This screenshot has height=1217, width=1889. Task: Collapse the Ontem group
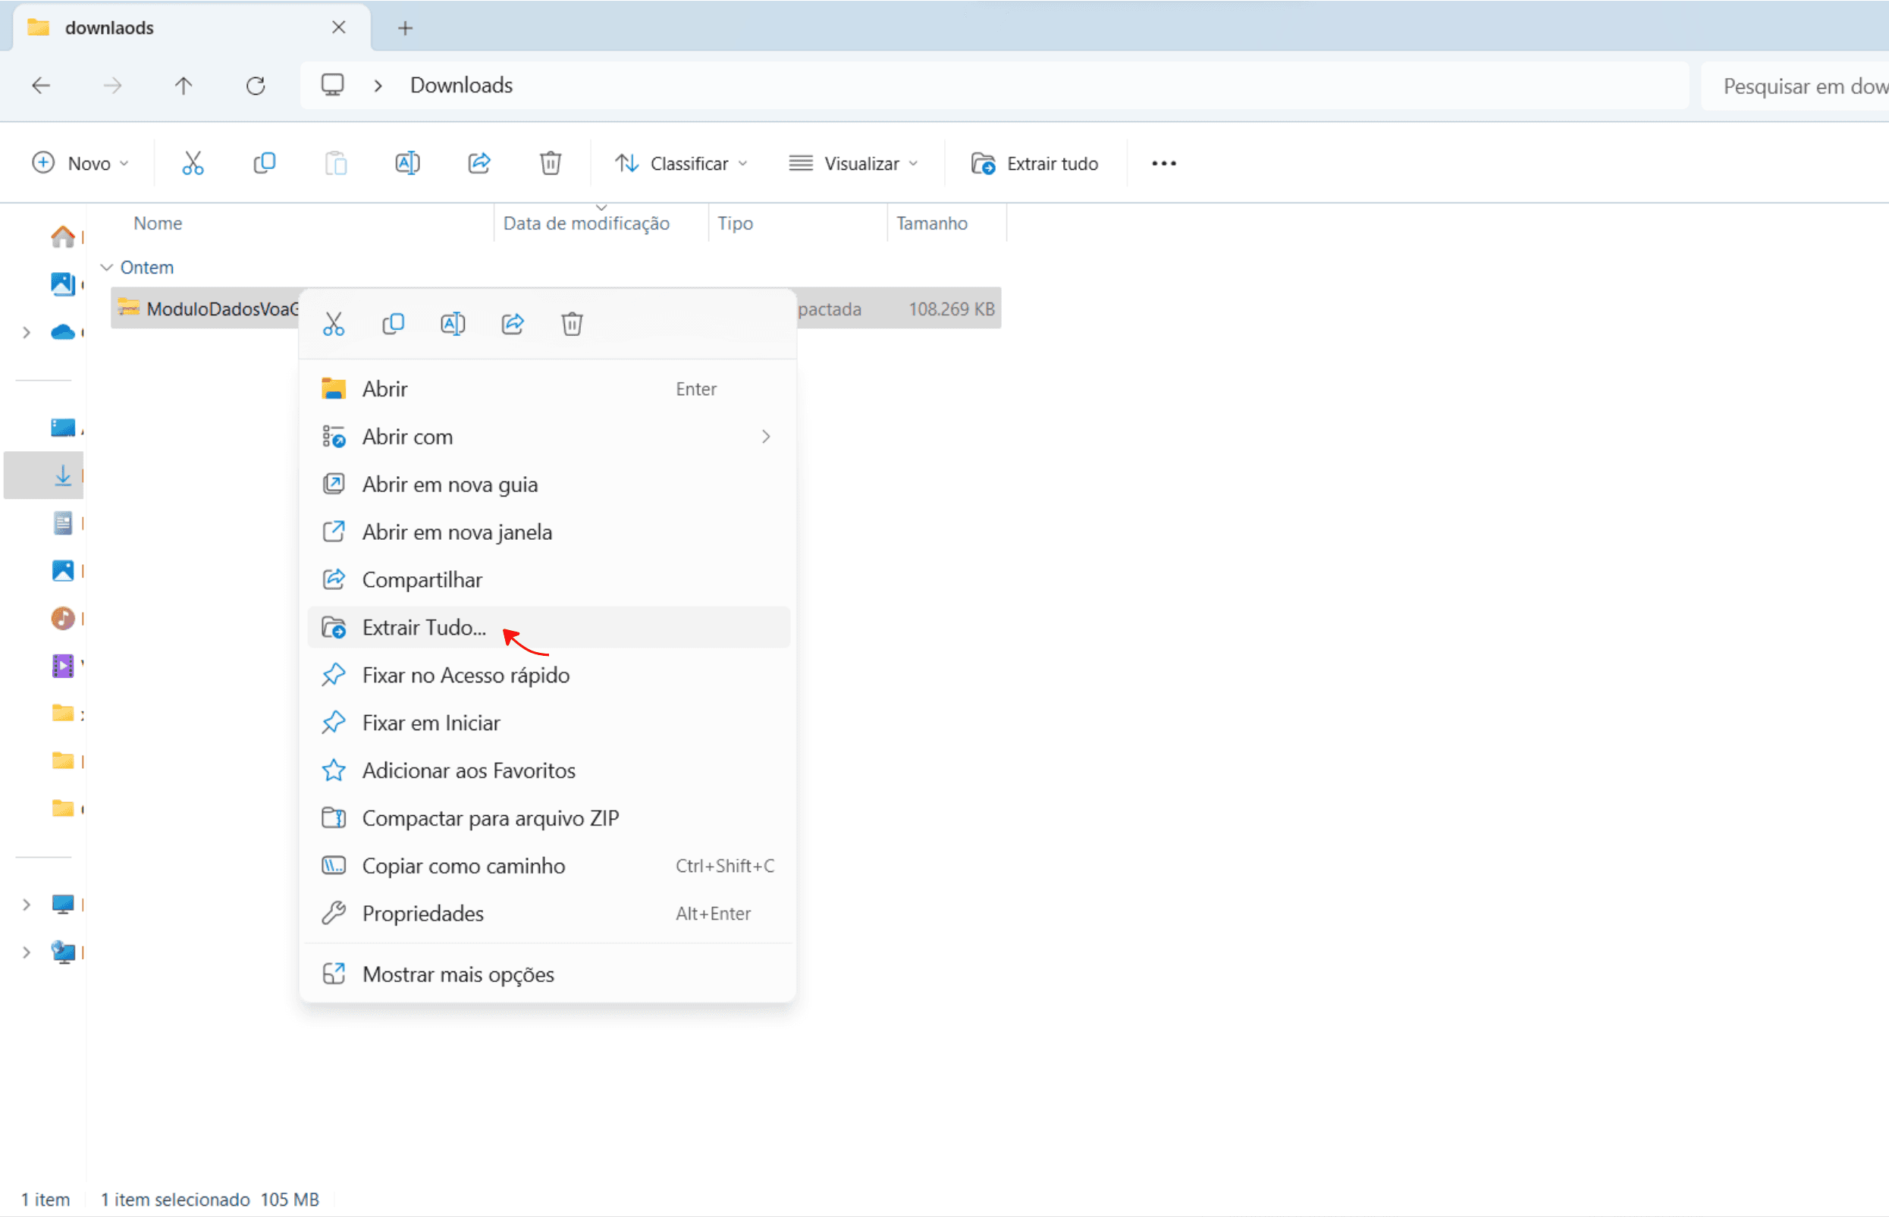pyautogui.click(x=107, y=267)
